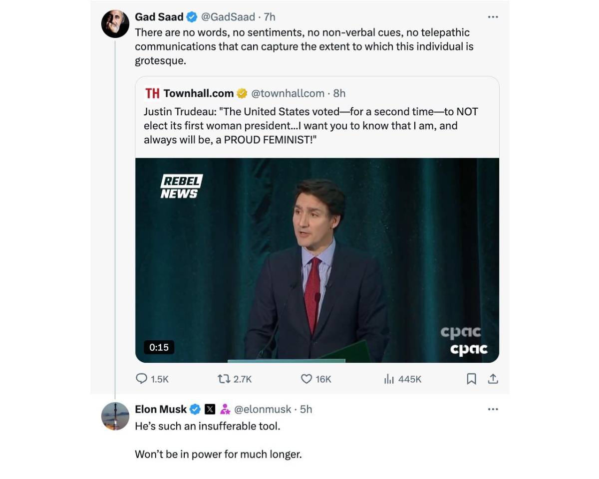Play the Rebel News video of Trudeau
This screenshot has width=599, height=479.
[x=316, y=259]
